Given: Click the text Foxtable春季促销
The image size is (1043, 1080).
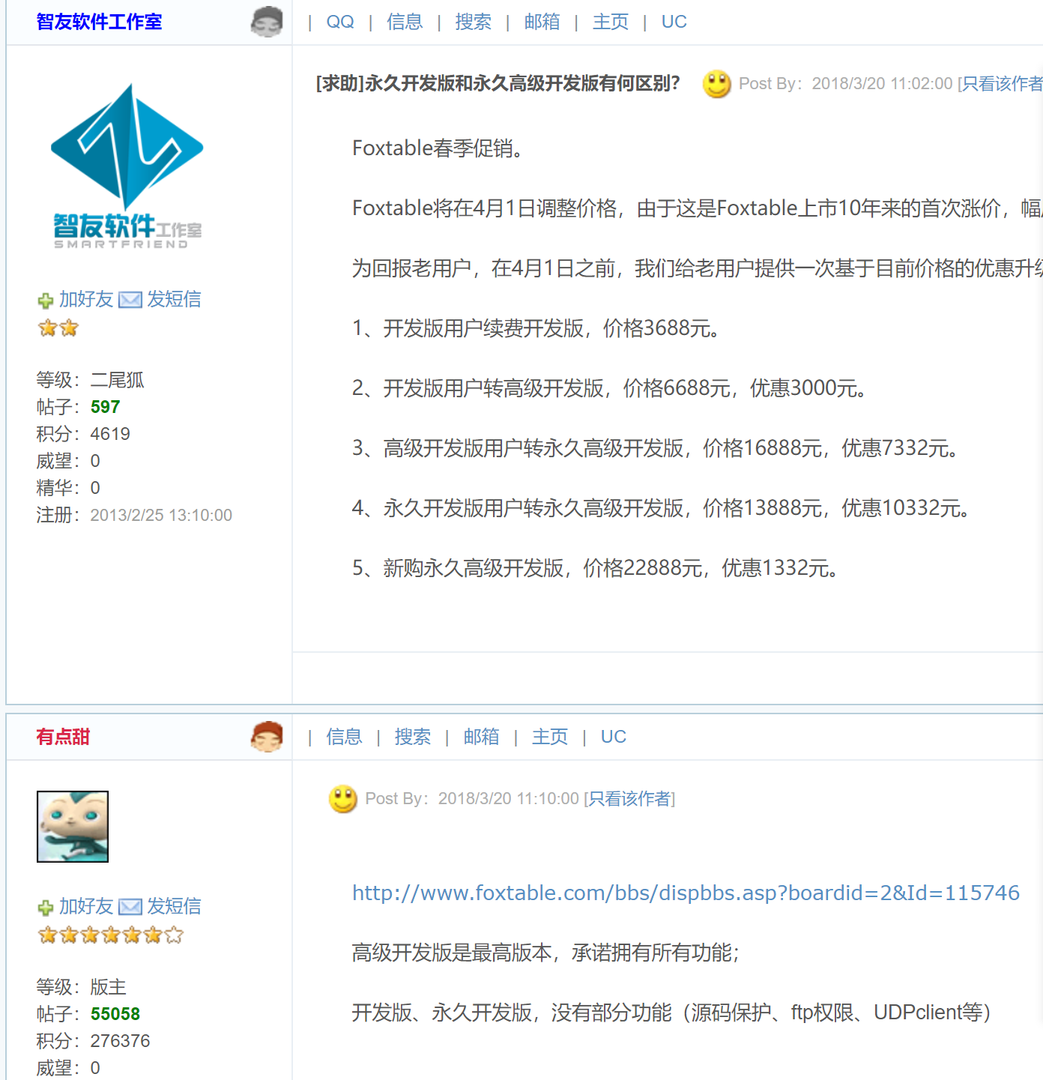Looking at the screenshot, I should click(437, 148).
